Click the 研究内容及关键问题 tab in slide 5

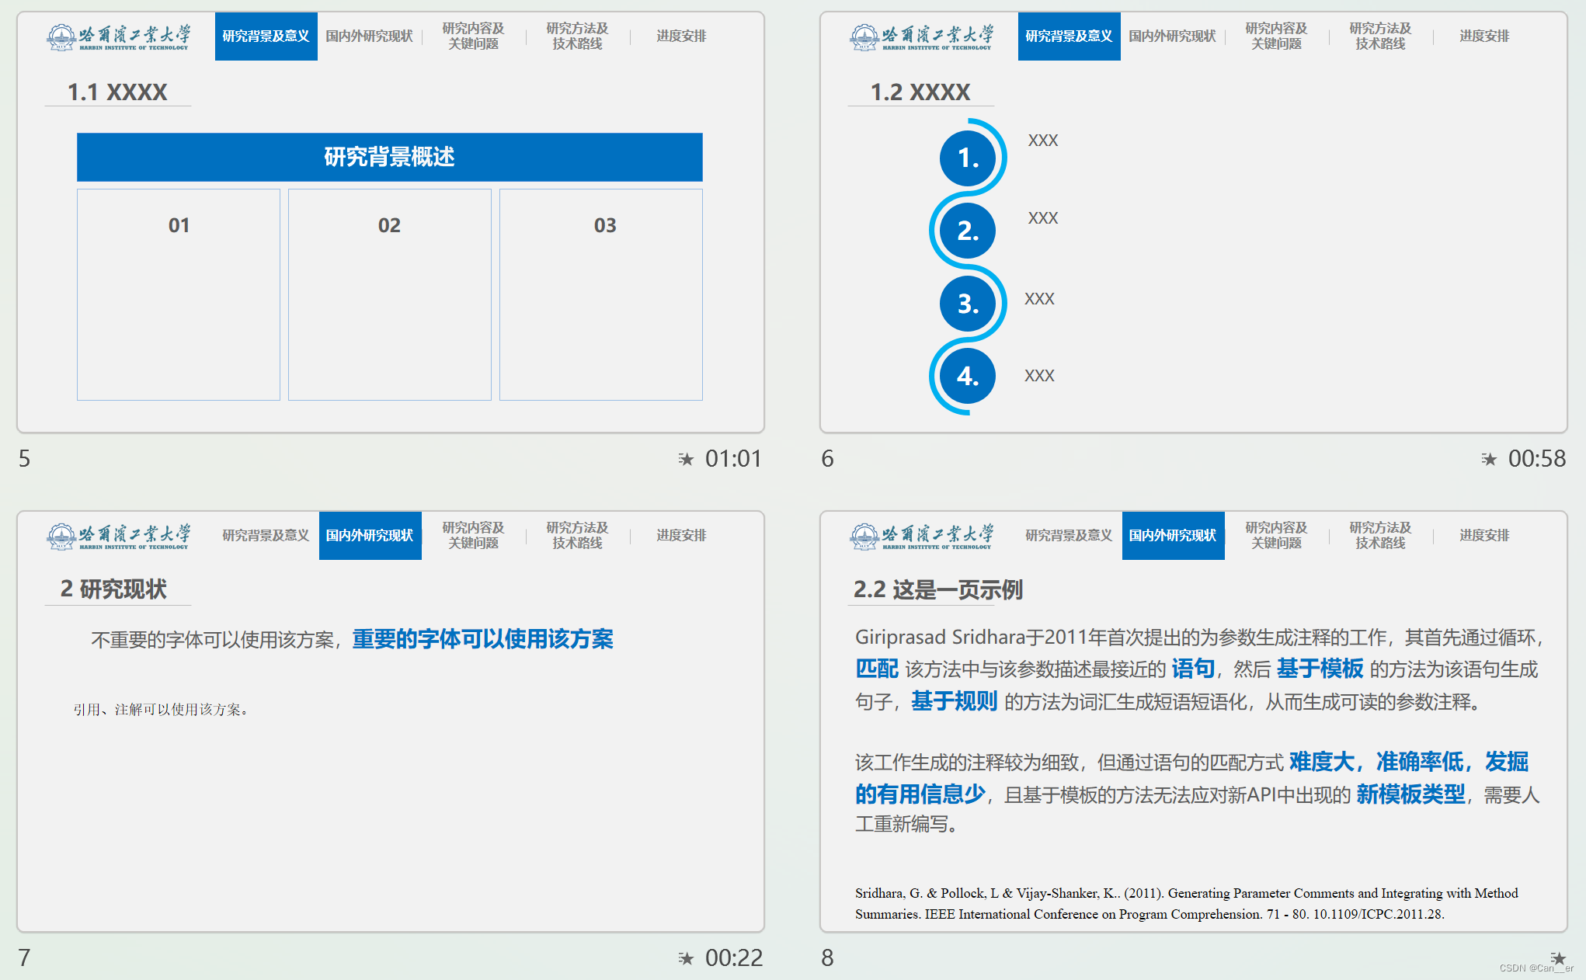(x=474, y=36)
